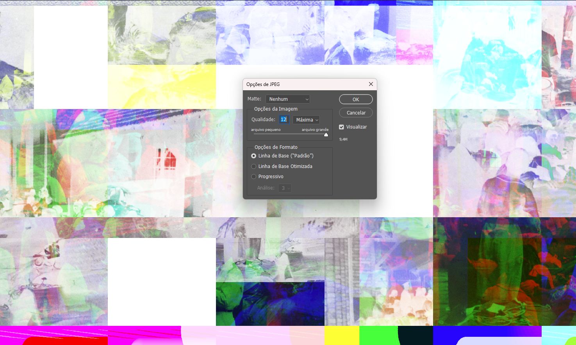
Task: Click the Opções de Formato group heading
Action: pyautogui.click(x=276, y=147)
